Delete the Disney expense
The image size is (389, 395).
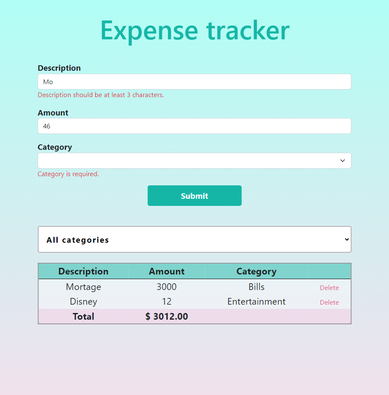[329, 302]
